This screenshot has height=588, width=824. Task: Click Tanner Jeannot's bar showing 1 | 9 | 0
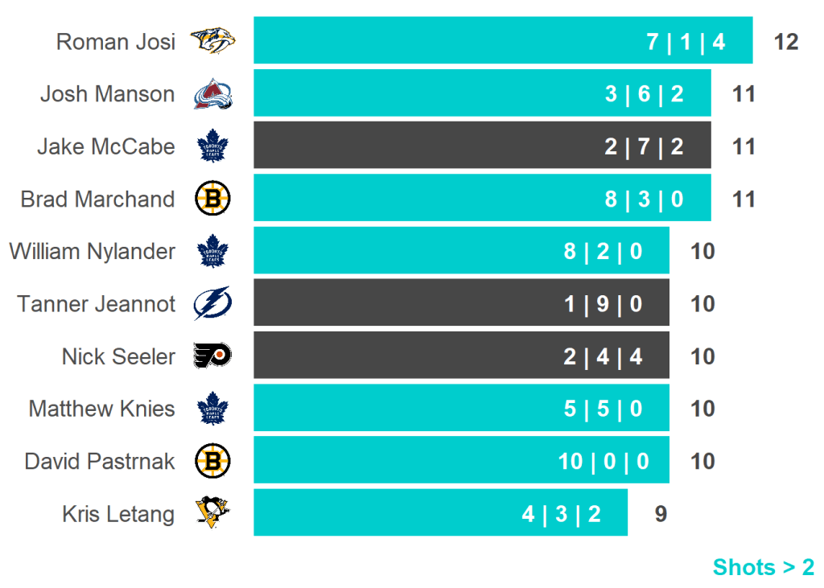point(461,304)
